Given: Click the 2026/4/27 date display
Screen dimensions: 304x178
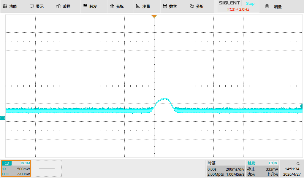Looking at the screenshot, I should (x=292, y=174).
